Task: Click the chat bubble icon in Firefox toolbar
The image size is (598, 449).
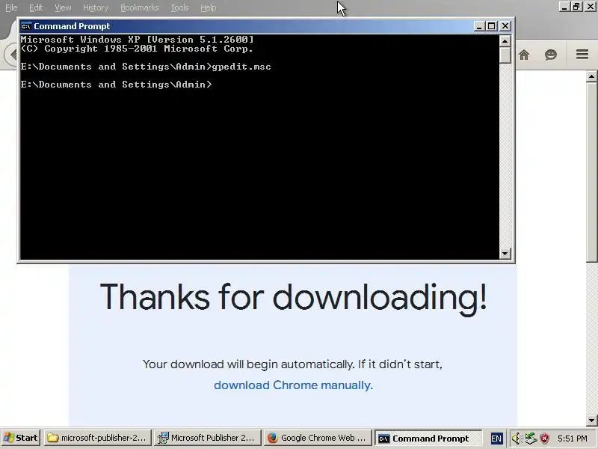Action: 551,55
